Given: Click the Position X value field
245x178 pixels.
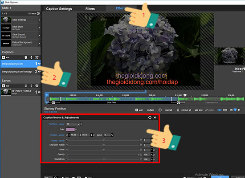Looking at the screenshot, I should pos(75,135).
